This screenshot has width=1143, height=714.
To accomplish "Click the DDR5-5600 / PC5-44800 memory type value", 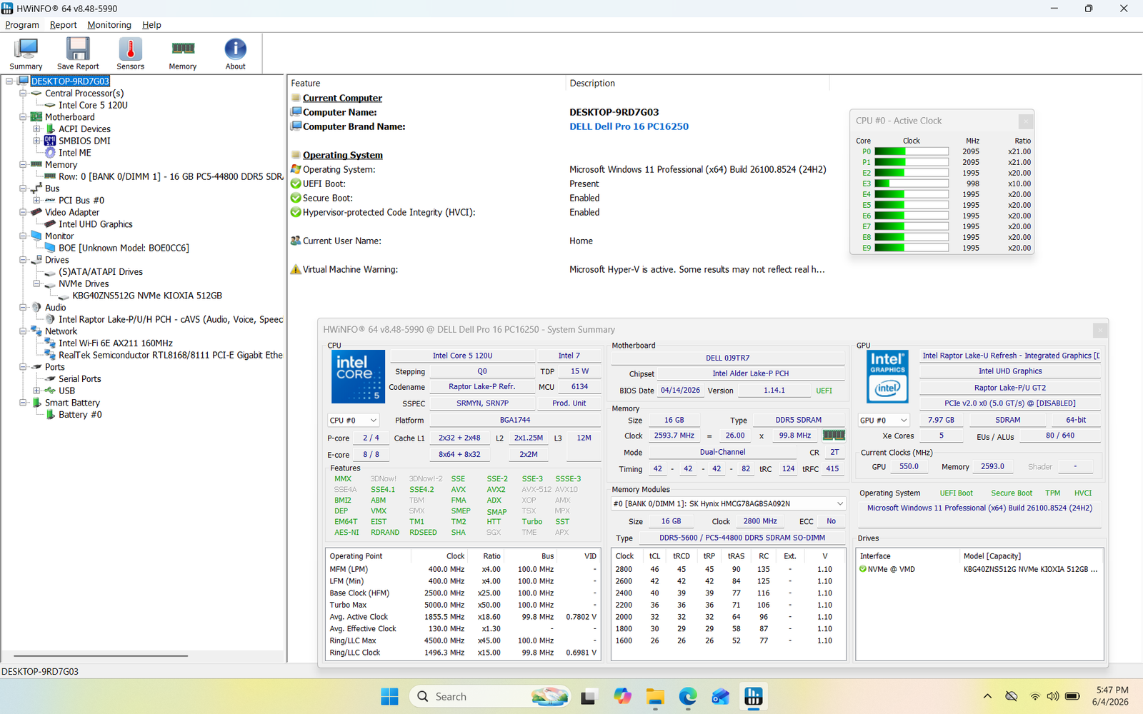I will click(742, 538).
